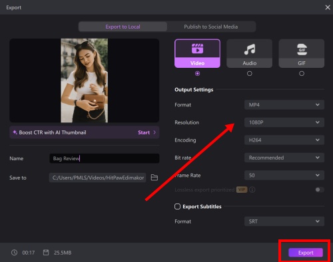The height and width of the screenshot is (262, 333).
Task: Check the Export Subtitles checkbox
Action: click(177, 207)
